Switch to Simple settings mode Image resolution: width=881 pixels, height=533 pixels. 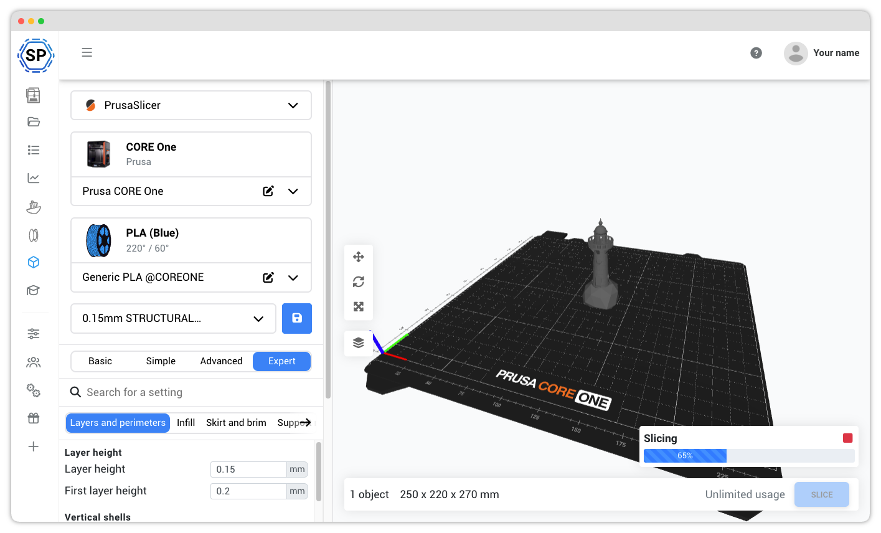pos(161,361)
